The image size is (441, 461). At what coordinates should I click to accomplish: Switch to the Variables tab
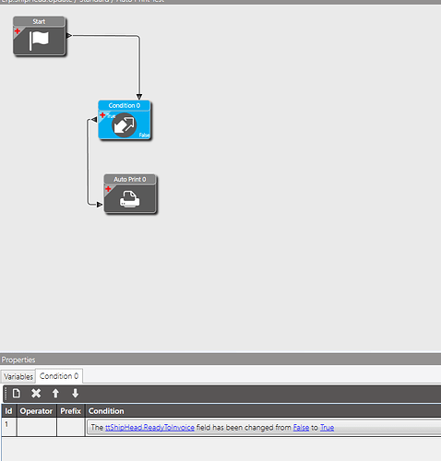pyautogui.click(x=18, y=376)
